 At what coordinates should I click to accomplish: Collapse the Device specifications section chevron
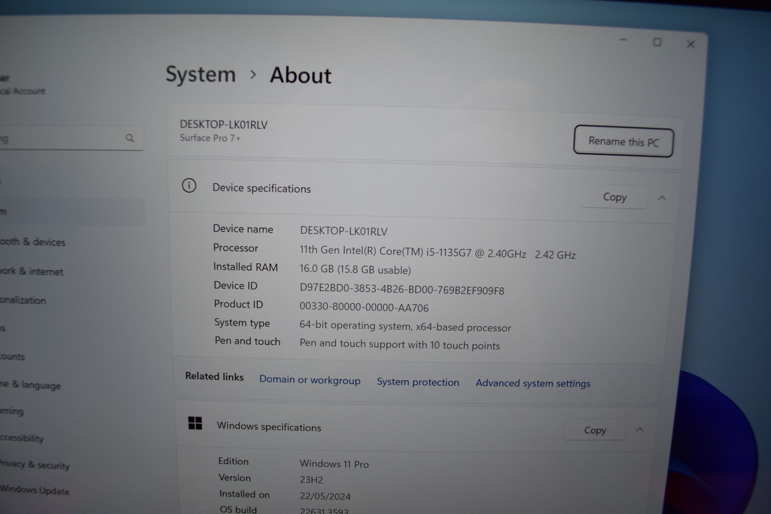[x=662, y=198]
